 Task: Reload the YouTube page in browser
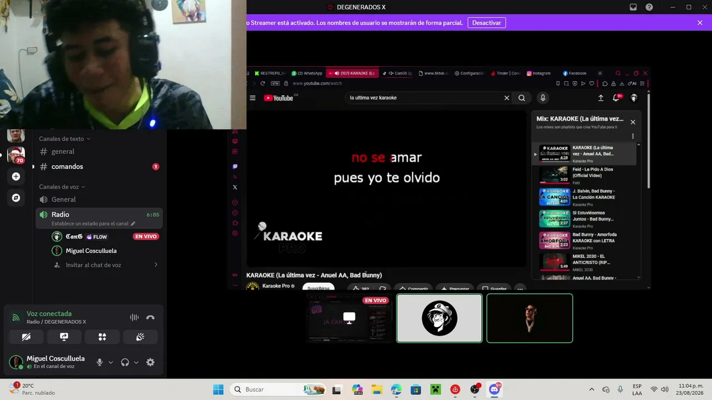(x=263, y=83)
